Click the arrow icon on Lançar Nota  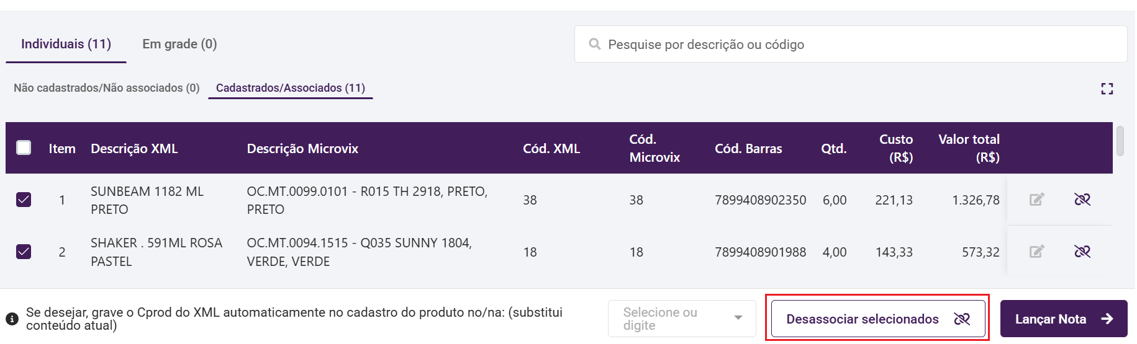click(x=1107, y=319)
